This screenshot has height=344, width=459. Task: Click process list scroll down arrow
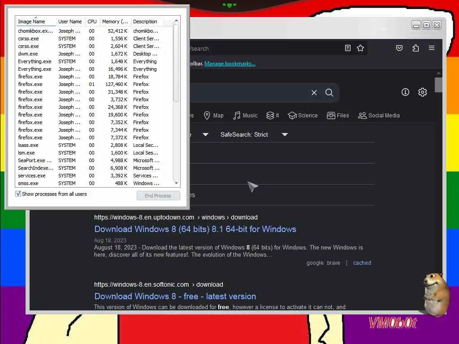click(176, 183)
